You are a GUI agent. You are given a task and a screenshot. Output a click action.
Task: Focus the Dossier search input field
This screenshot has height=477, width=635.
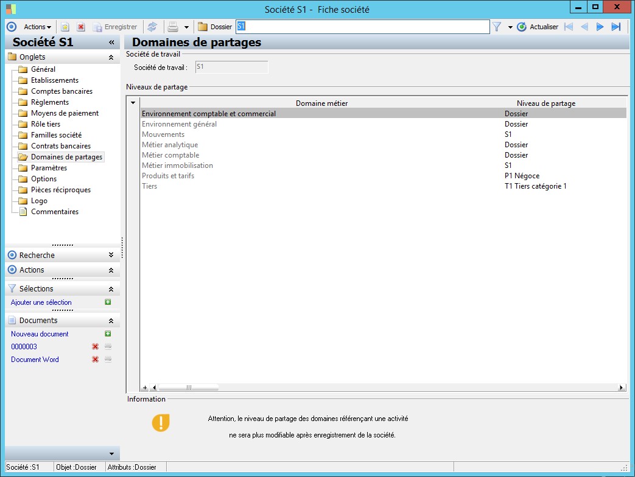pyautogui.click(x=362, y=27)
